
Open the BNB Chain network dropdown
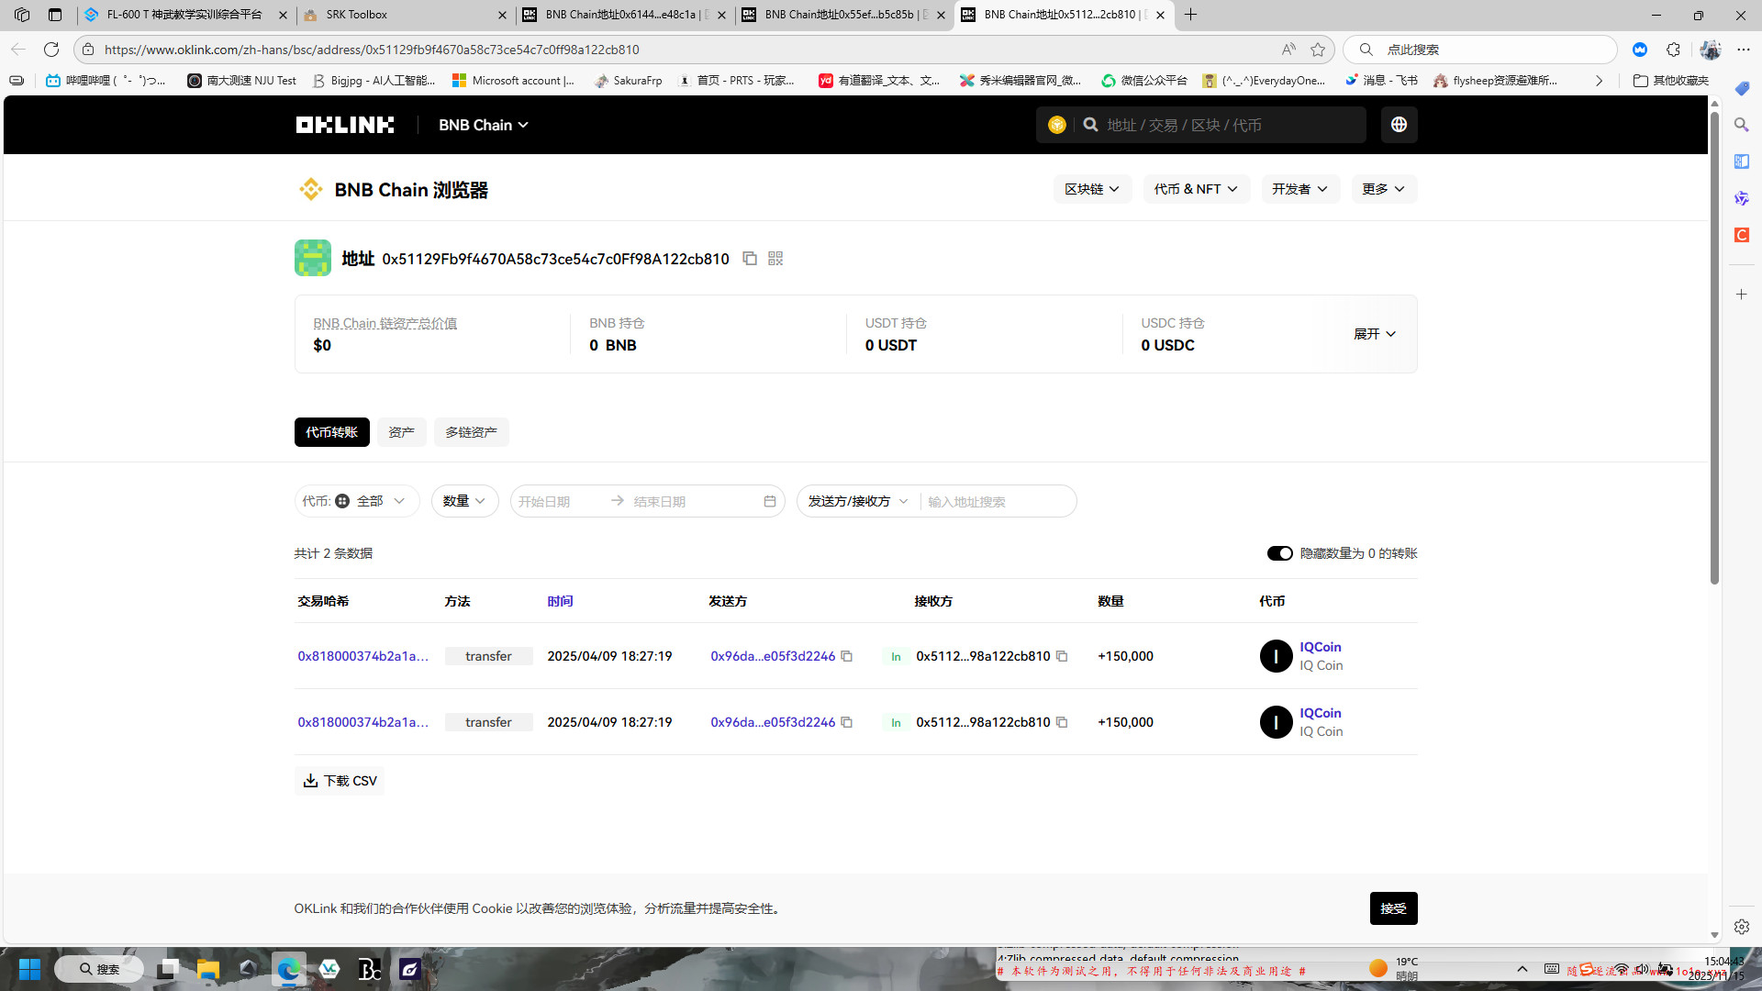[x=483, y=125]
